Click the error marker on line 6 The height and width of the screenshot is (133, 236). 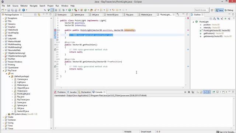click(x=55, y=30)
